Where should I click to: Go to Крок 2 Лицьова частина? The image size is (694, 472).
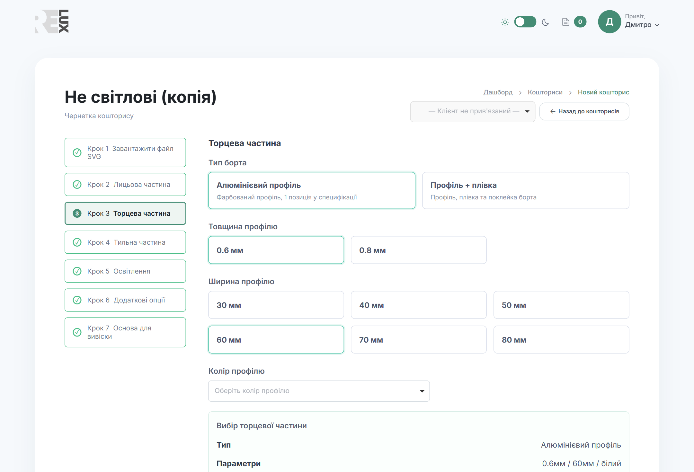pos(125,185)
